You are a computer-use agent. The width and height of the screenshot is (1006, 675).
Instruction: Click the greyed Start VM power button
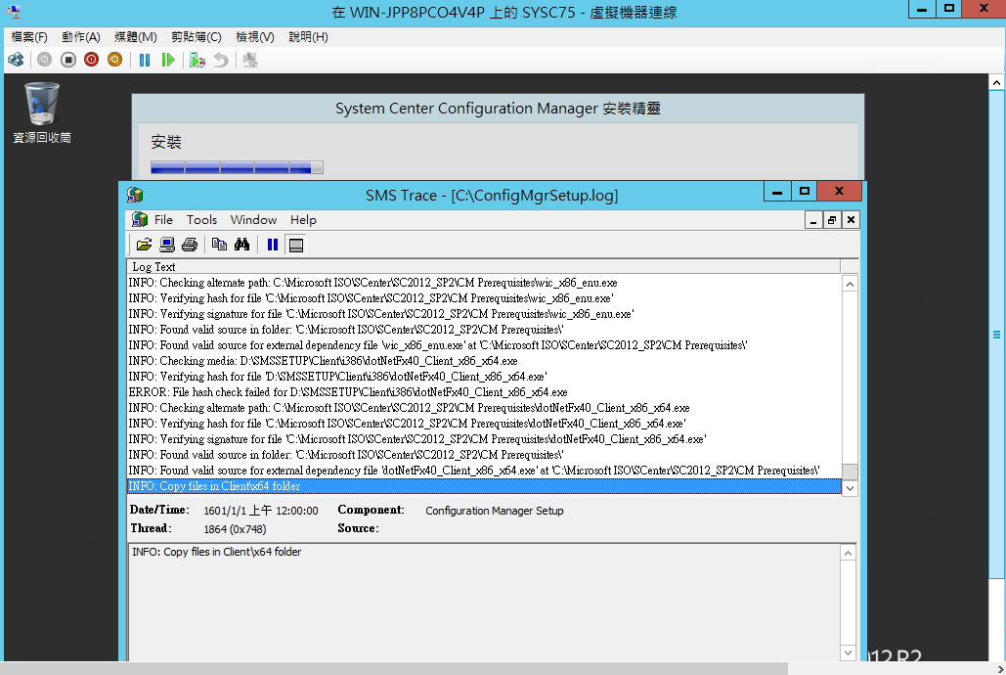44,60
